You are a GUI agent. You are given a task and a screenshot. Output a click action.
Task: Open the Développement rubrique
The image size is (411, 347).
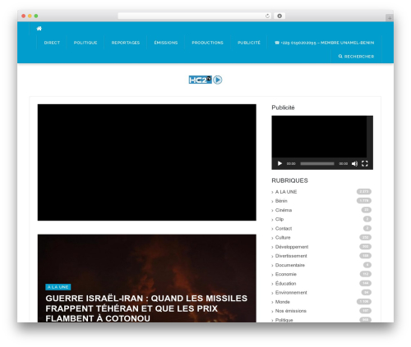[292, 247]
